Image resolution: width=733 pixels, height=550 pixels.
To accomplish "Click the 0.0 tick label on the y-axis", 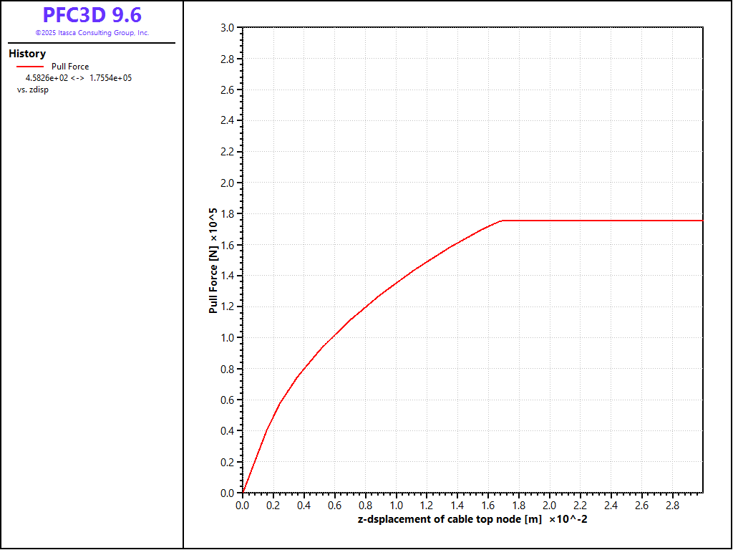I will [227, 493].
